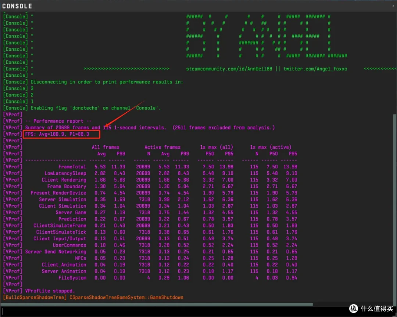Click the horizontal scrollbar at console bottom
This screenshot has width=397, height=317.
157,305
